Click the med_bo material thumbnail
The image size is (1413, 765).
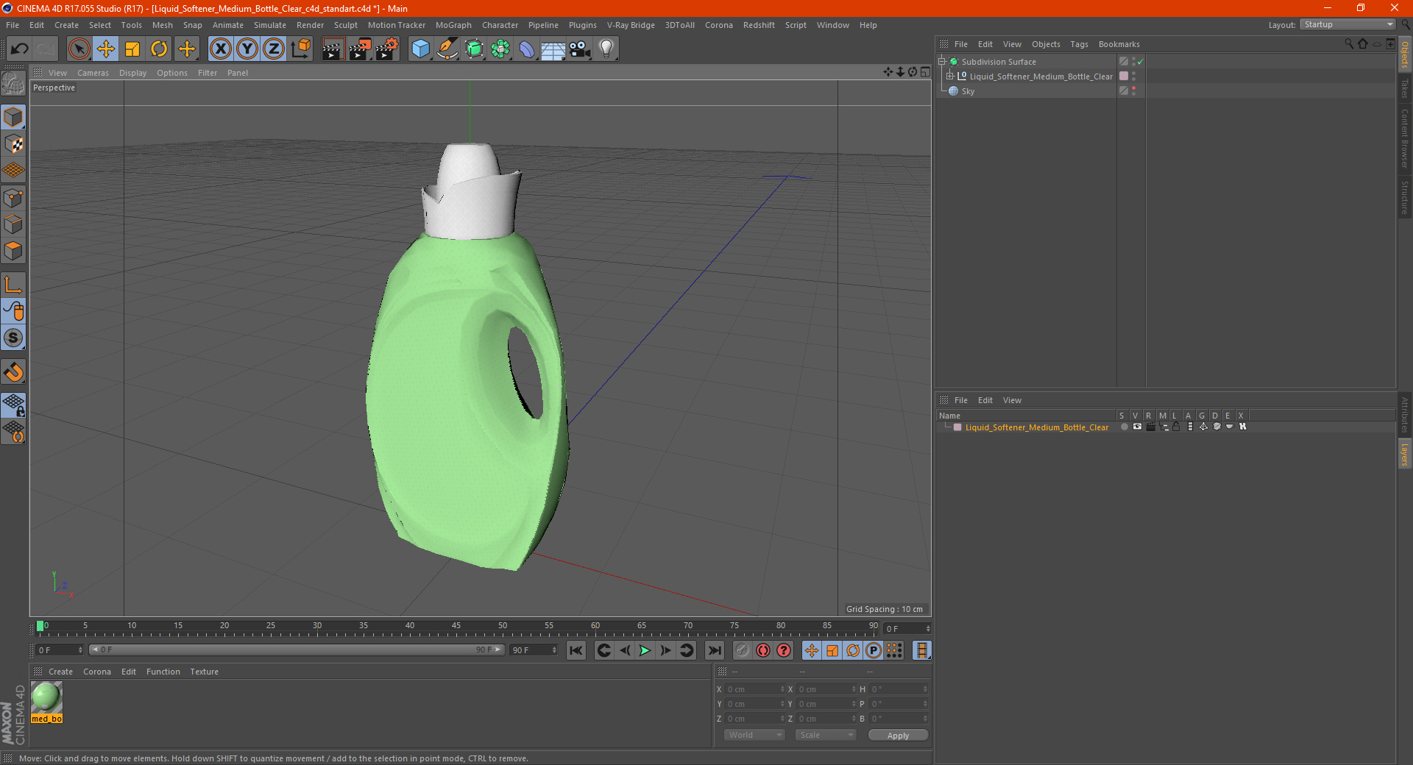(46, 697)
